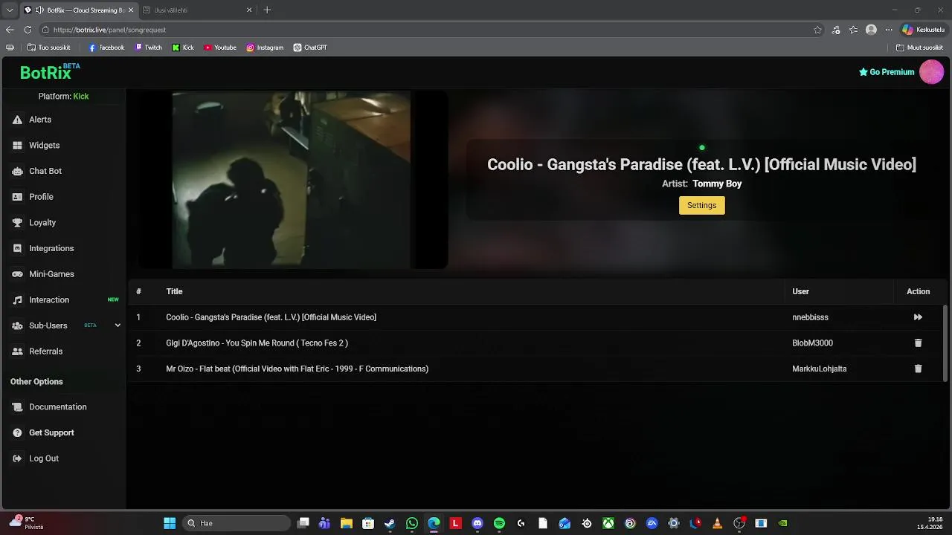Open a new browser tab
Viewport: 952px width, 535px height.
click(267, 10)
